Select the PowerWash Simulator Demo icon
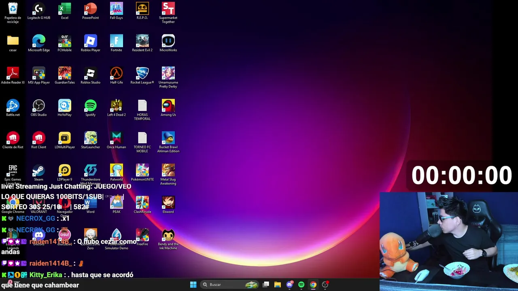The height and width of the screenshot is (291, 518). 117,239
